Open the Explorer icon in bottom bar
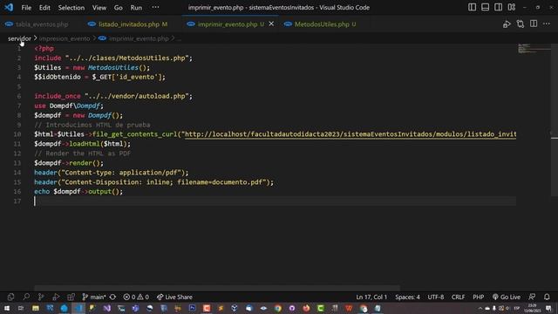 coord(10,297)
